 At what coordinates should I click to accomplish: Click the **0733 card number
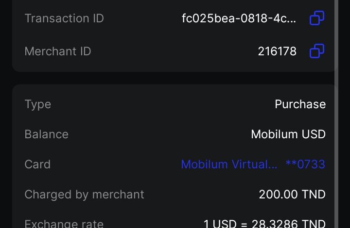305,164
